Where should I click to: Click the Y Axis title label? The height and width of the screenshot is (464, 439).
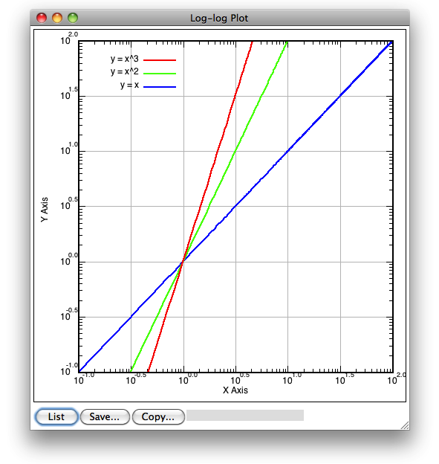(x=45, y=210)
